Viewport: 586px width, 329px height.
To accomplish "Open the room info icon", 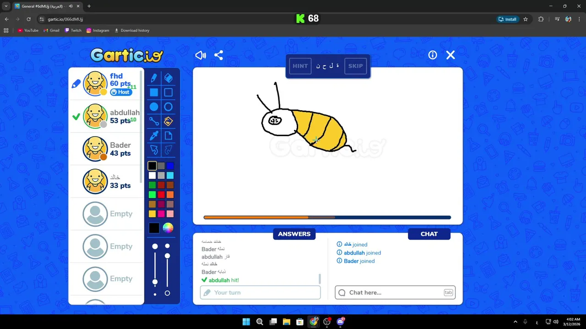I will click(x=433, y=55).
